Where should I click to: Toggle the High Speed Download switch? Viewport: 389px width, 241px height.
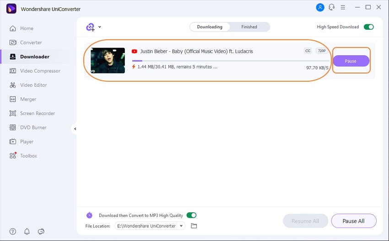point(369,27)
